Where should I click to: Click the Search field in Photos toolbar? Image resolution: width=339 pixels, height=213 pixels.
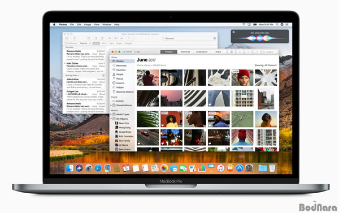coord(270,52)
